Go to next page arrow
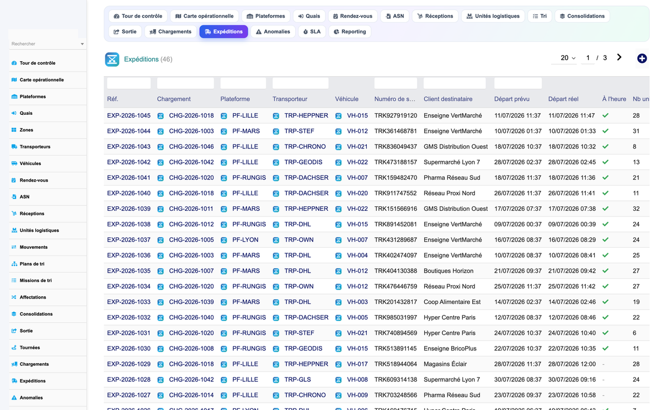662x410 pixels. point(619,57)
